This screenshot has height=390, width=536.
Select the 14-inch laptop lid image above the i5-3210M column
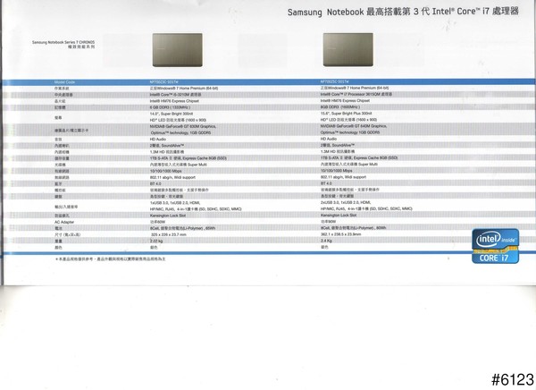[x=178, y=50]
